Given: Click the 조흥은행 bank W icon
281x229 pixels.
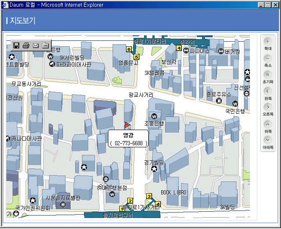Looking at the screenshot, I should [154, 116].
